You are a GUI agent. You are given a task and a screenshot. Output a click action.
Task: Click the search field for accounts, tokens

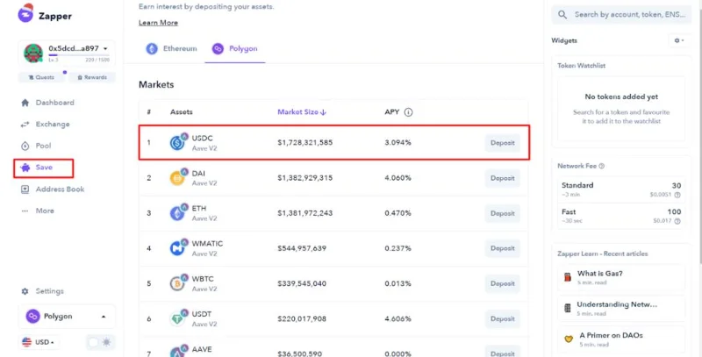[x=621, y=15]
